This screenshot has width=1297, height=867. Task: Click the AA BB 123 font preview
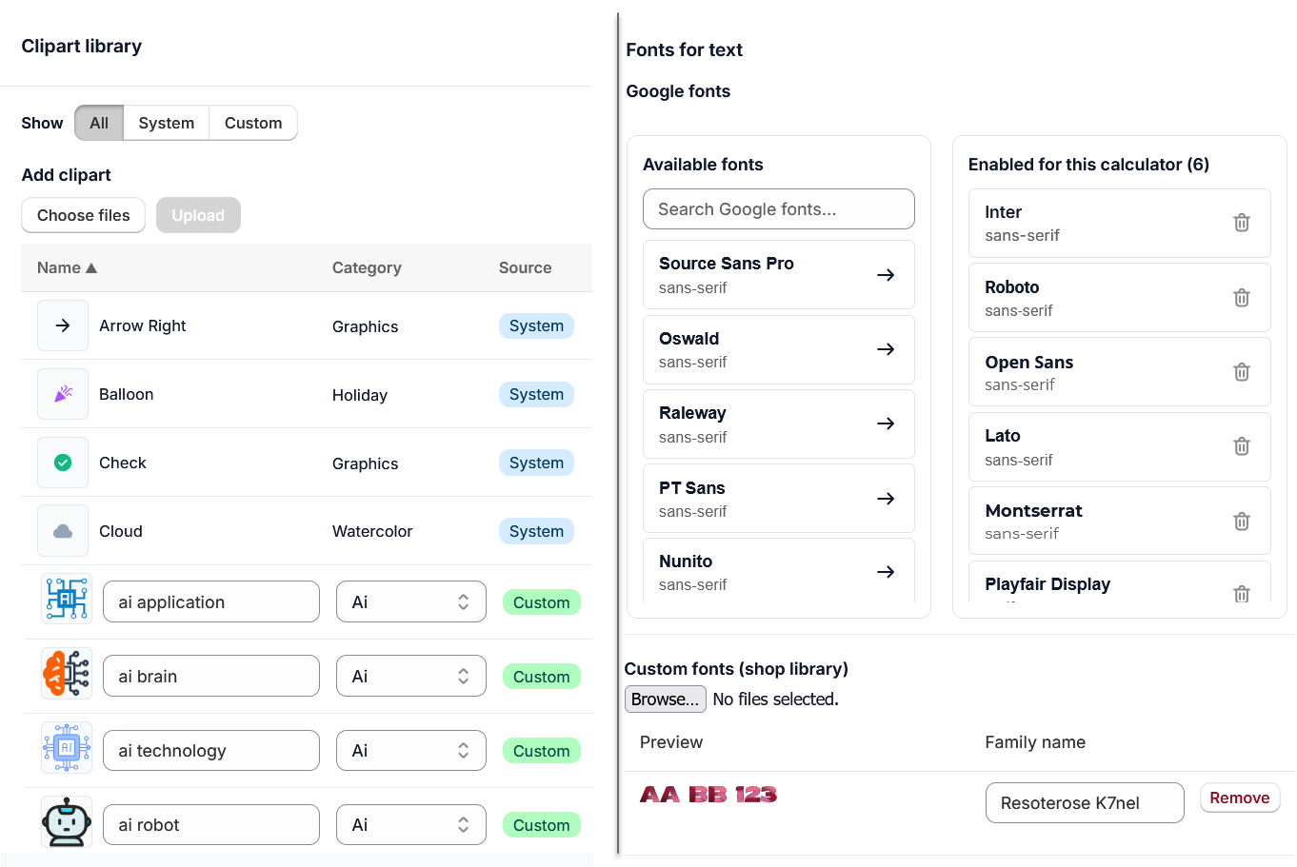(708, 795)
